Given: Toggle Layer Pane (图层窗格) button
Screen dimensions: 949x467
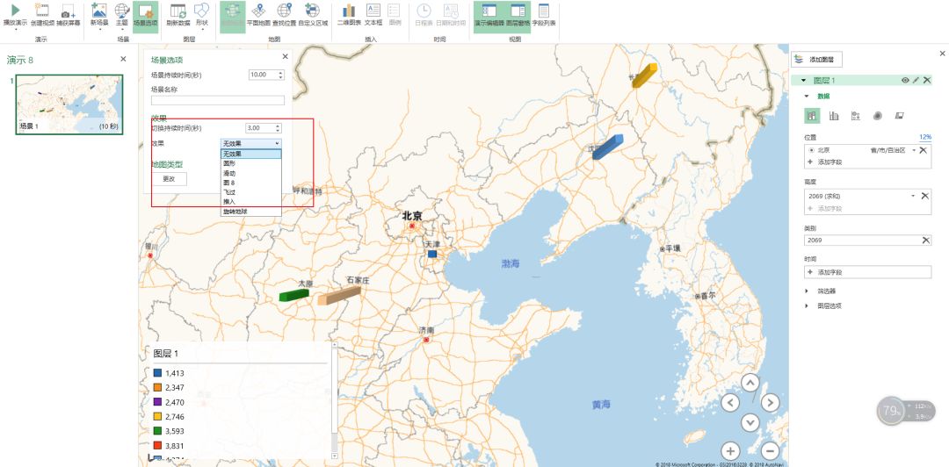Looking at the screenshot, I should pos(518,16).
